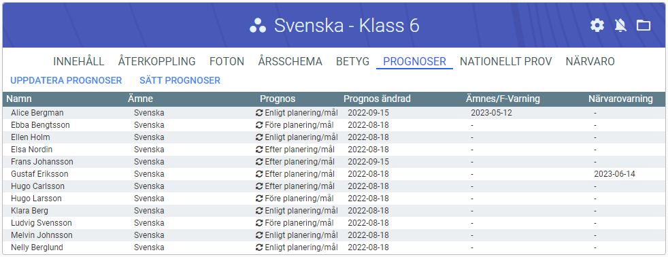The height and width of the screenshot is (257, 668).
Task: Open the folder icon in header
Action: pos(644,26)
